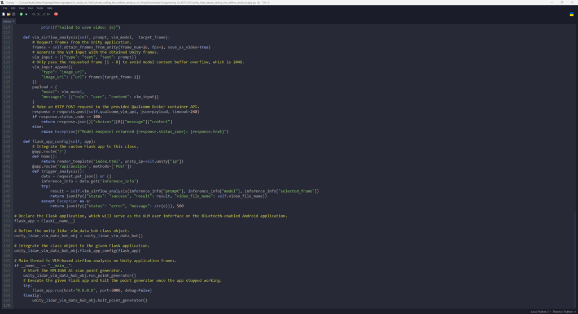This screenshot has height=314, width=578.
Task: Open the Run menu
Action: click(30, 8)
